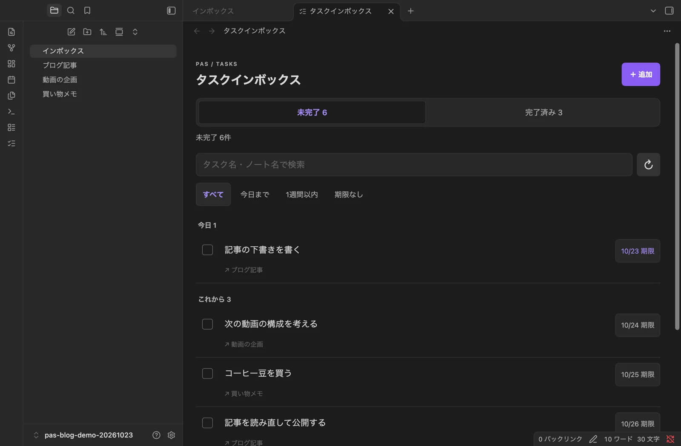Viewport: 681px width, 446px height.
Task: Toggle the right sidebar icon
Action: 669,11
